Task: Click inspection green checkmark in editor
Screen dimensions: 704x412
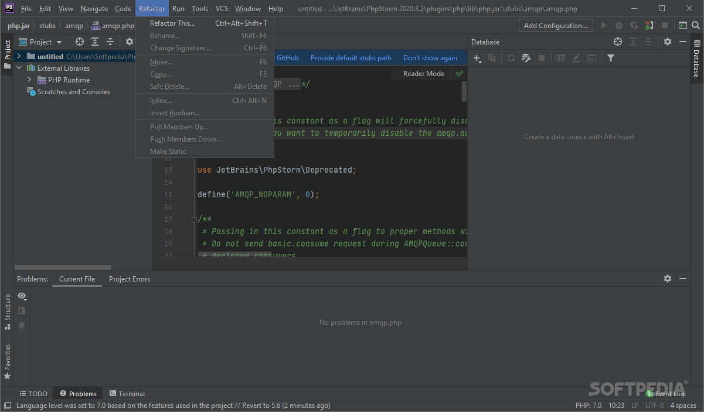Action: pyautogui.click(x=460, y=74)
